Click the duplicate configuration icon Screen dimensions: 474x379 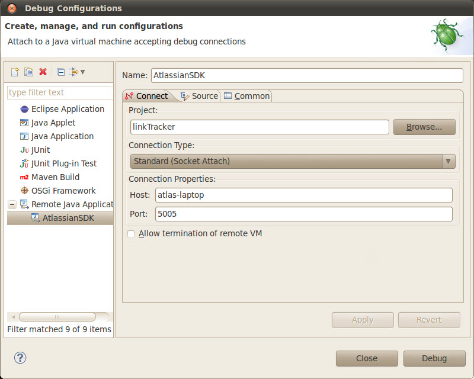tap(29, 72)
